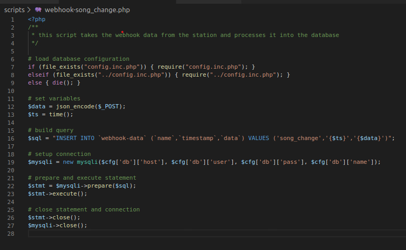
Task: Click '$stmt->execute();' line
Action: (x=58, y=194)
